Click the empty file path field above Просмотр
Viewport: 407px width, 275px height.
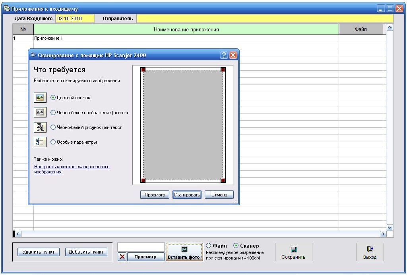[x=141, y=247]
